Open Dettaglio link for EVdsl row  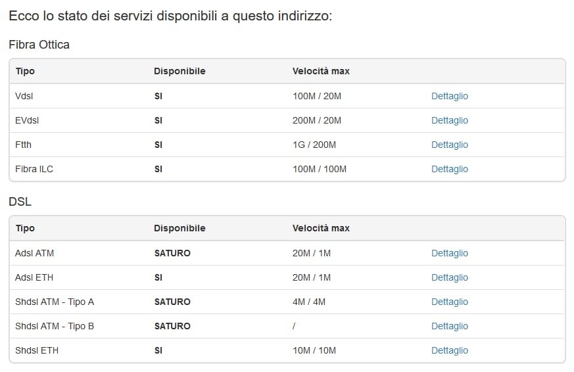click(x=450, y=120)
